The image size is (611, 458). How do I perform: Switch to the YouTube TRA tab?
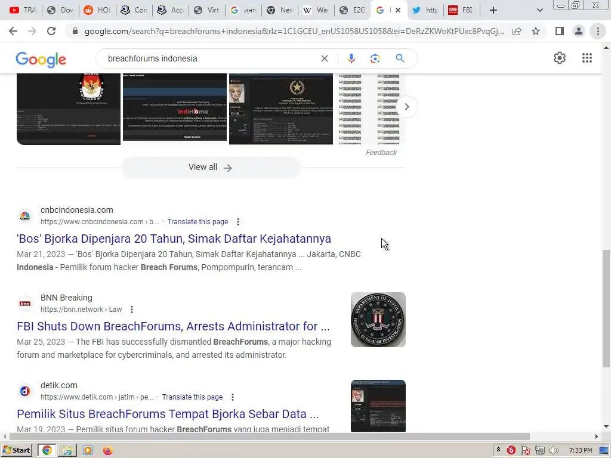pos(23,10)
